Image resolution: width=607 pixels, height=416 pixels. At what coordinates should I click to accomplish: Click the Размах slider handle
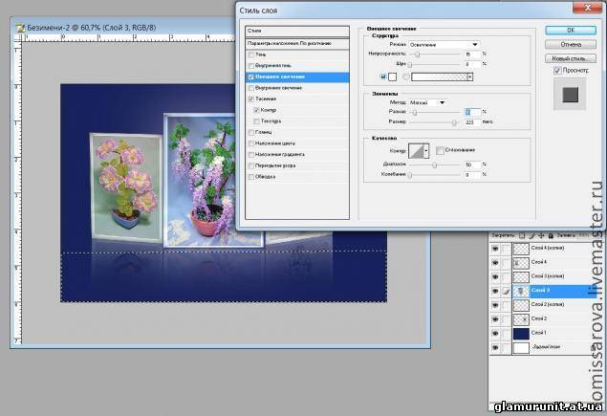click(415, 113)
